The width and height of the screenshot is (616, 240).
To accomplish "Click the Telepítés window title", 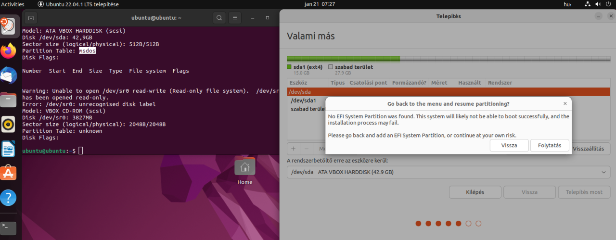I will (448, 16).
